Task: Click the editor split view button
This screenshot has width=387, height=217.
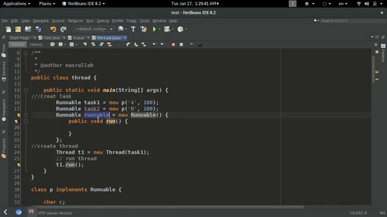Action: pyautogui.click(x=376, y=45)
